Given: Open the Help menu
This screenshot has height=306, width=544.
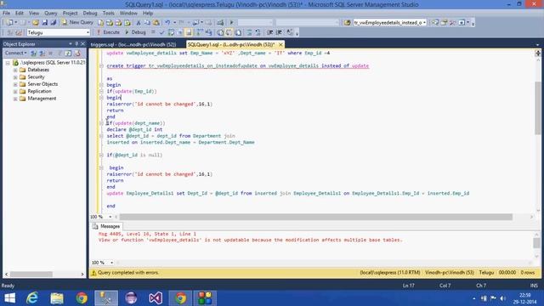Looking at the screenshot, I should pos(148,14).
